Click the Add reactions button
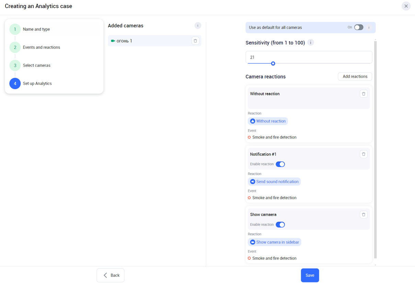This screenshot has height=283, width=415. click(x=355, y=76)
